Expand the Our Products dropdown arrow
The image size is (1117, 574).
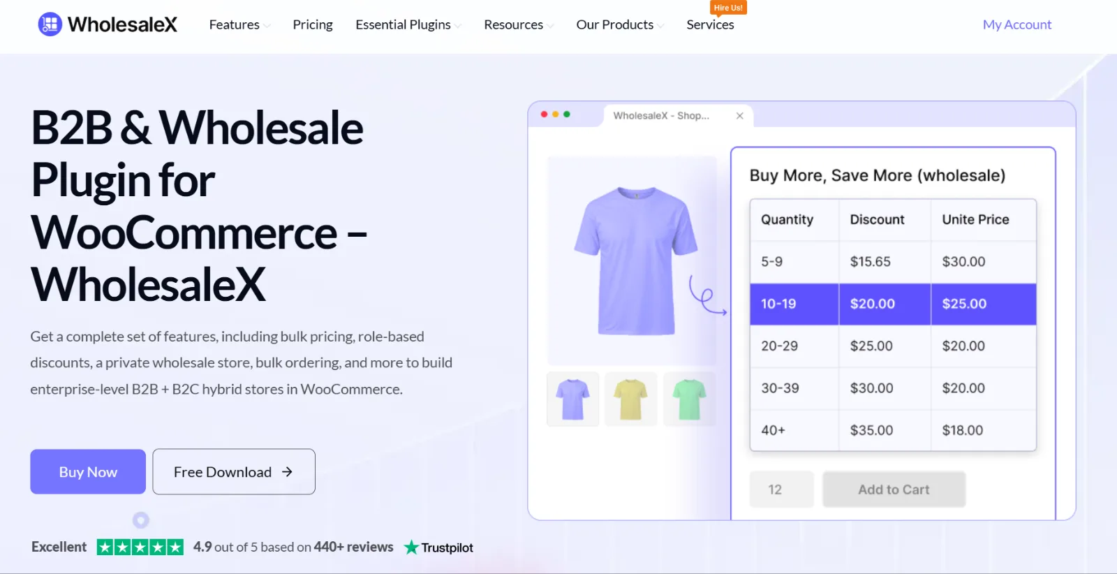(x=660, y=26)
